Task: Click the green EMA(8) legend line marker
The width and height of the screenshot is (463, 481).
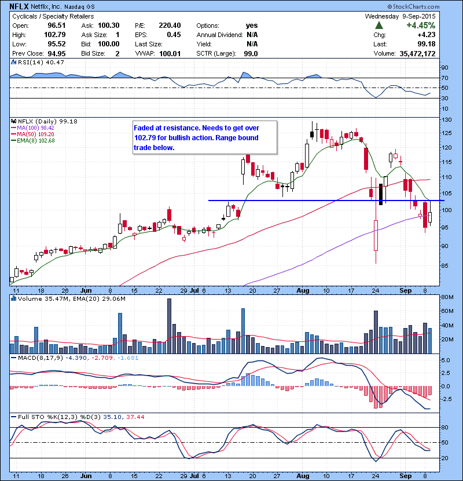Action: (14, 141)
